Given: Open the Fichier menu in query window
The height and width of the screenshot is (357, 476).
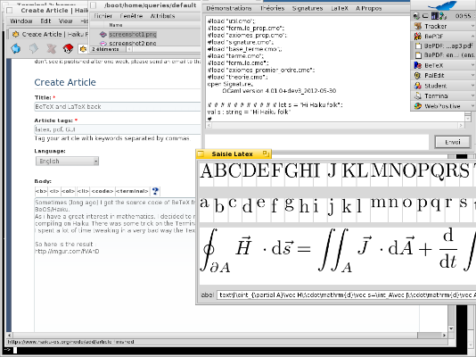Looking at the screenshot, I should click(103, 16).
